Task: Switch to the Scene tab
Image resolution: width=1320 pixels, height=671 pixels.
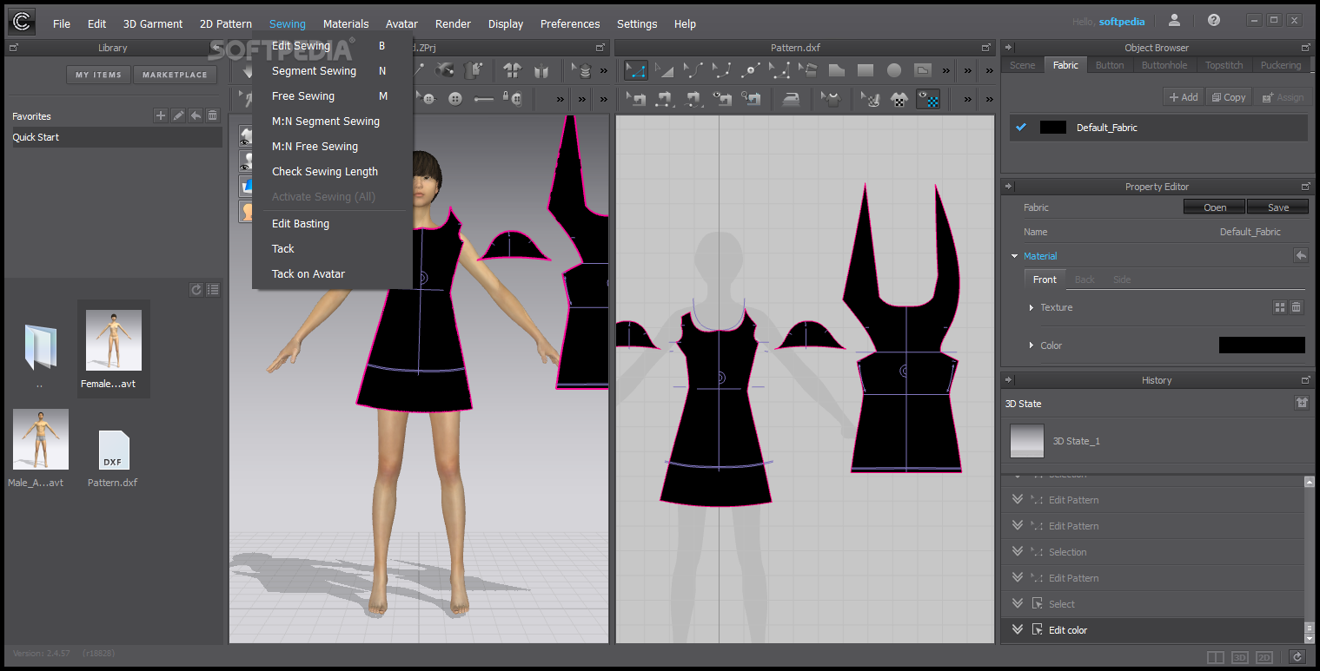Action: 1022,65
